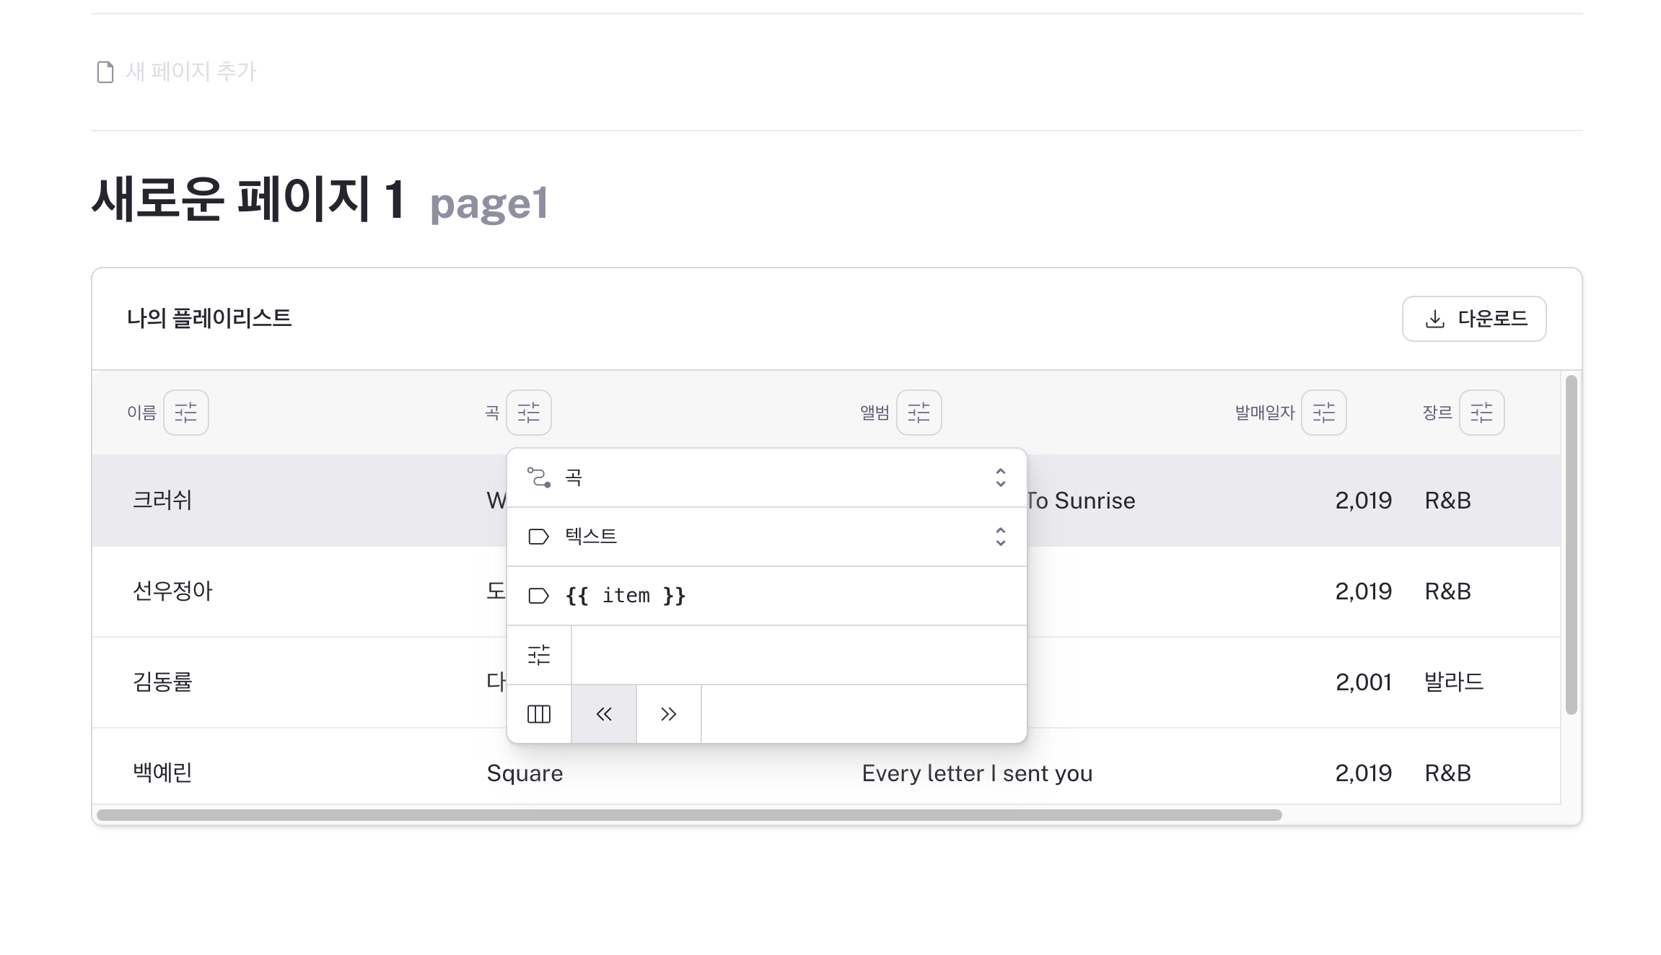Click R&B genre in 백예린 row

pyautogui.click(x=1448, y=773)
